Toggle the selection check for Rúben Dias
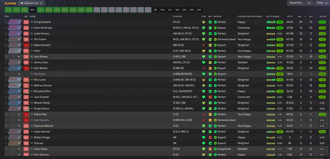 [x=6, y=114]
